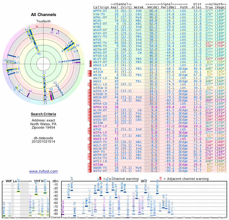Screen dimensions: 229x220
Task: Click the NM(dB) column header
Action: [151, 7]
